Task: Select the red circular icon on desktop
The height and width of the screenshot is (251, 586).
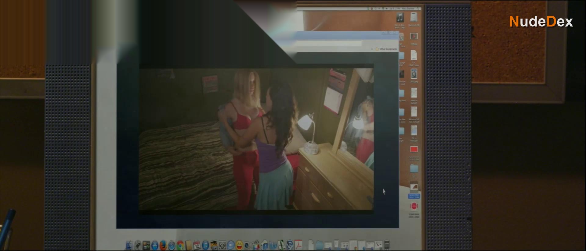Action: [x=414, y=207]
